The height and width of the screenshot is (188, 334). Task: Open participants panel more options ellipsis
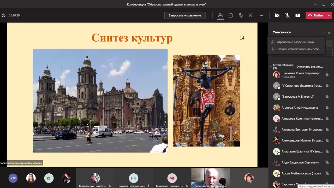(322, 33)
